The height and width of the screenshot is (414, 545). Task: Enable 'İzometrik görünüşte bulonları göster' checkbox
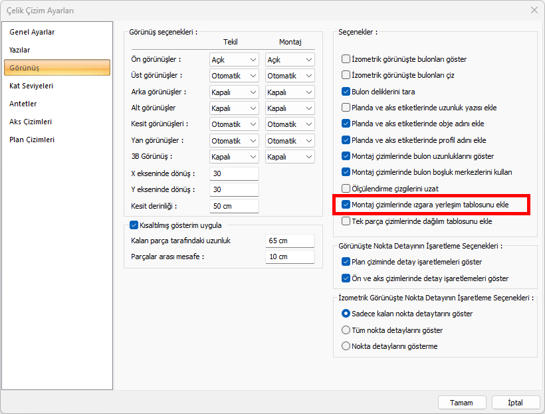pyautogui.click(x=346, y=59)
